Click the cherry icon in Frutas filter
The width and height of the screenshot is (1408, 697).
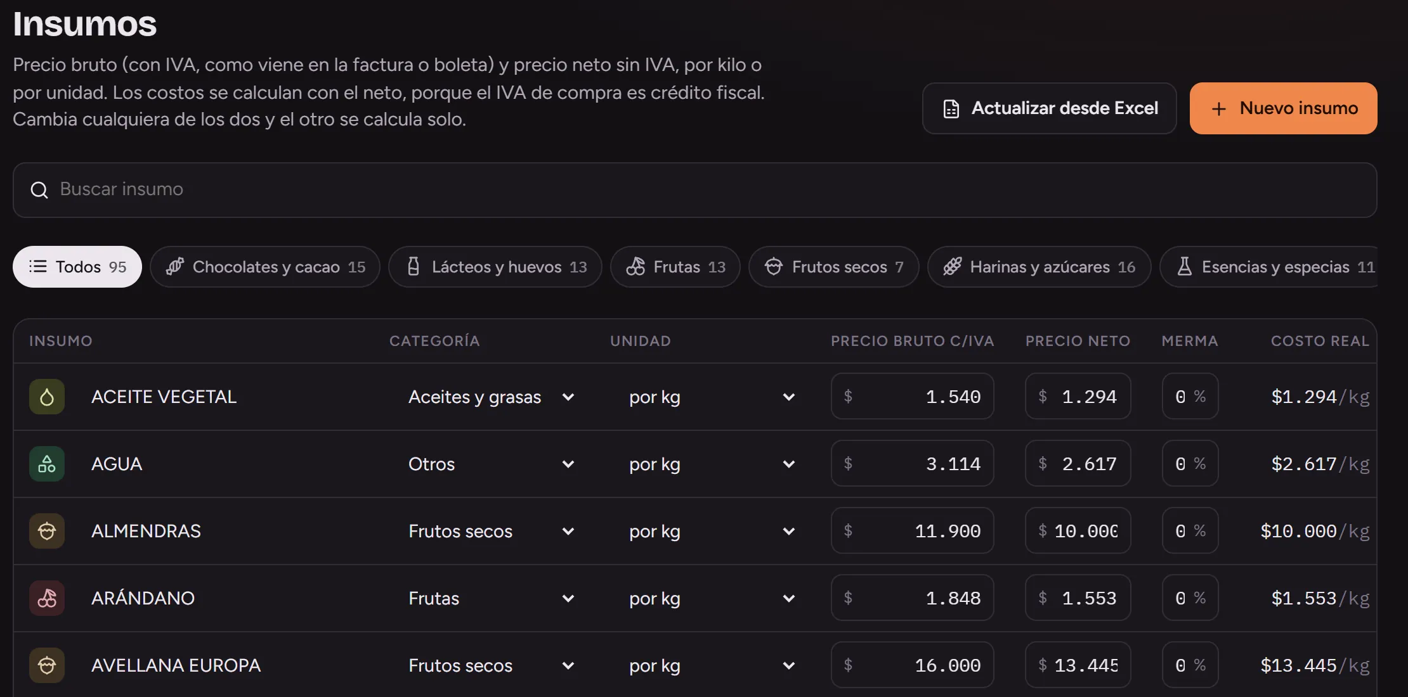coord(636,266)
